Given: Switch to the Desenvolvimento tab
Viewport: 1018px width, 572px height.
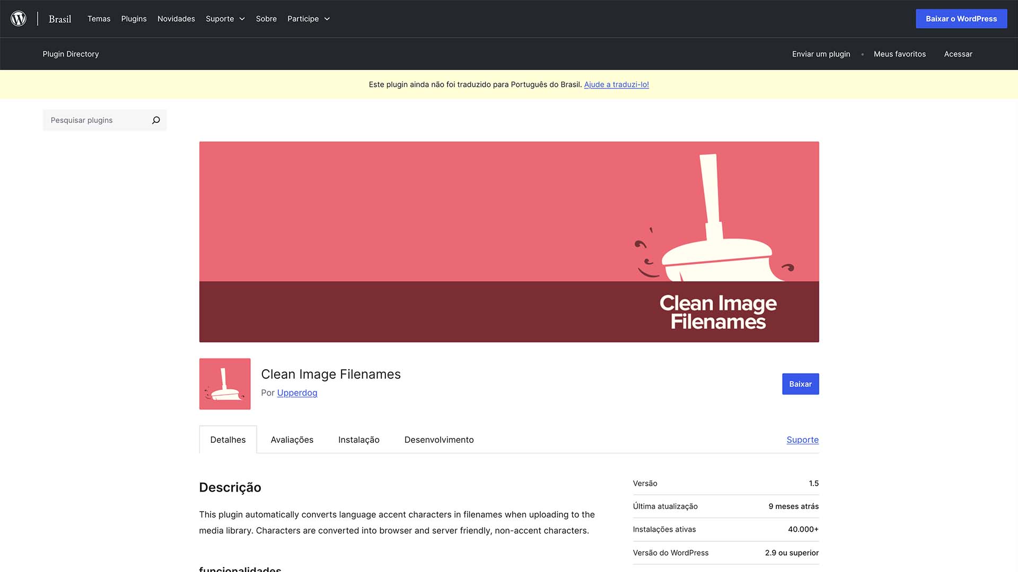Looking at the screenshot, I should [439, 440].
